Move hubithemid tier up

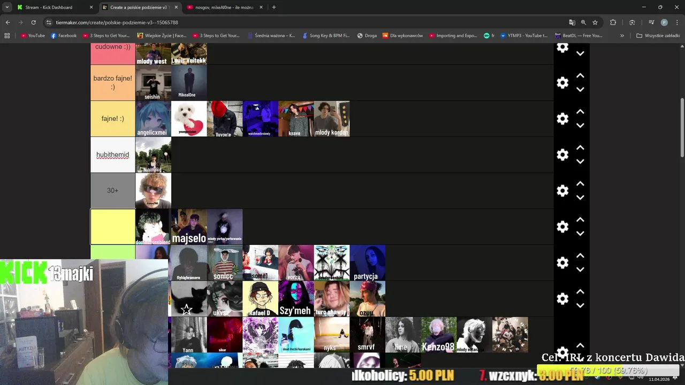[x=580, y=148]
